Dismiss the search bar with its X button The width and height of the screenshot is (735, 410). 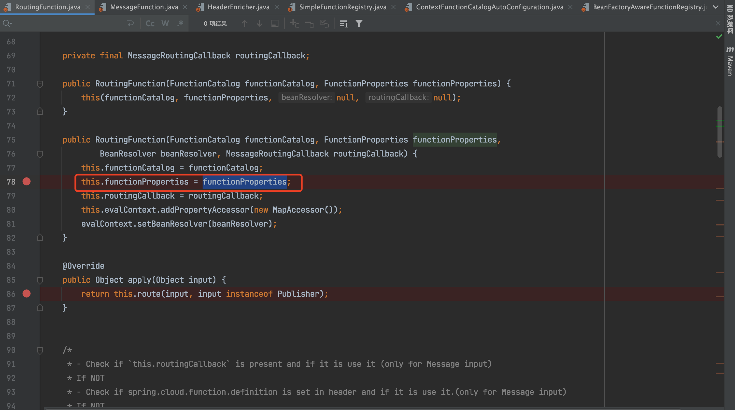[718, 23]
